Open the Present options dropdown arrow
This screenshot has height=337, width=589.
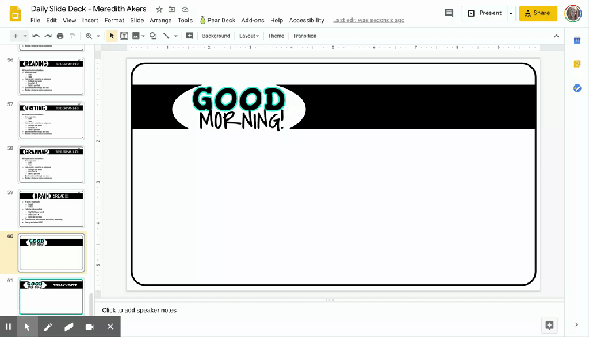click(511, 13)
